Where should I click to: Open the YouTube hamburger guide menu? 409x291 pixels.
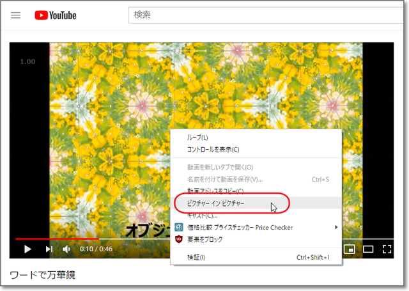(x=16, y=15)
